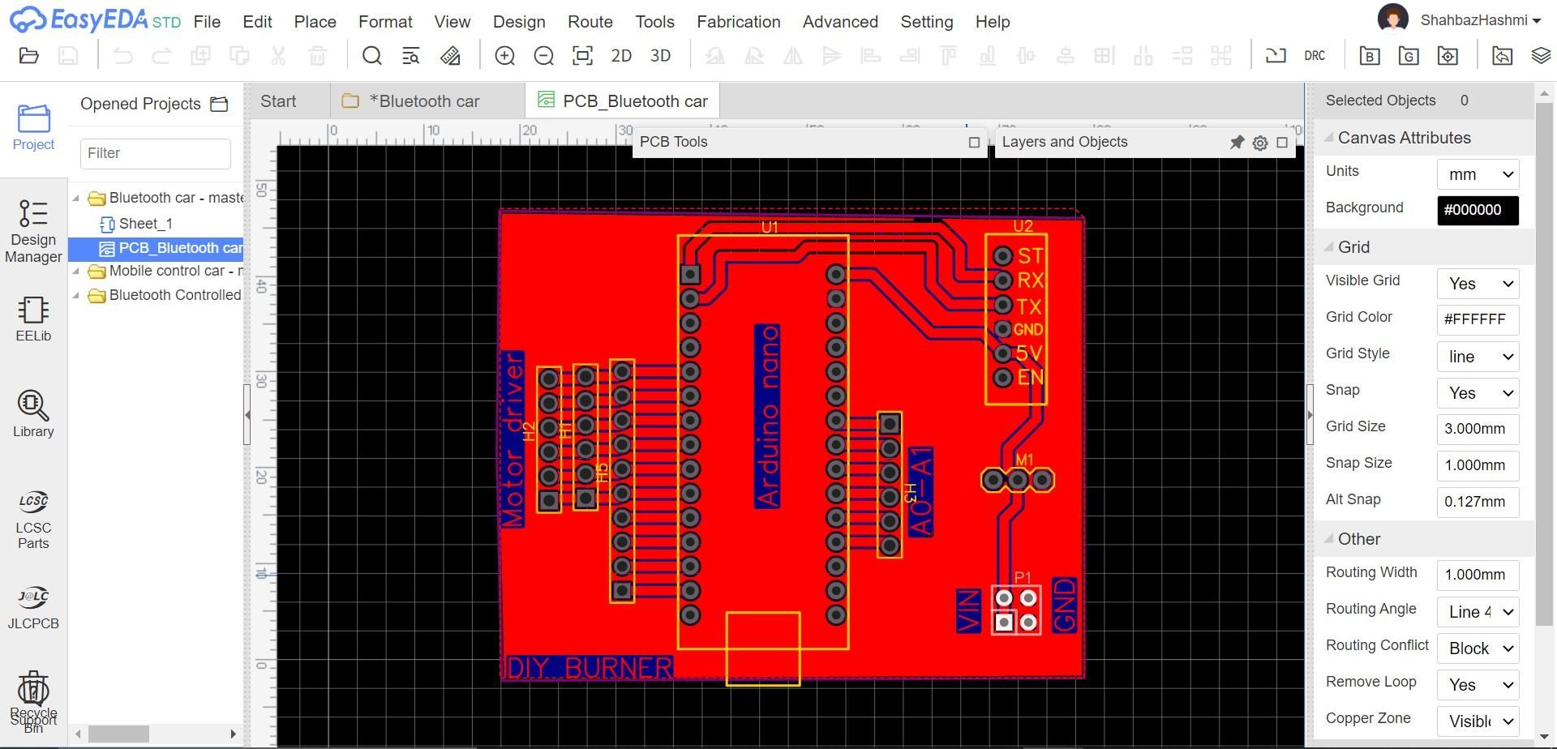Click the Zoom In magnifier icon
This screenshot has width=1557, height=749.
[504, 55]
